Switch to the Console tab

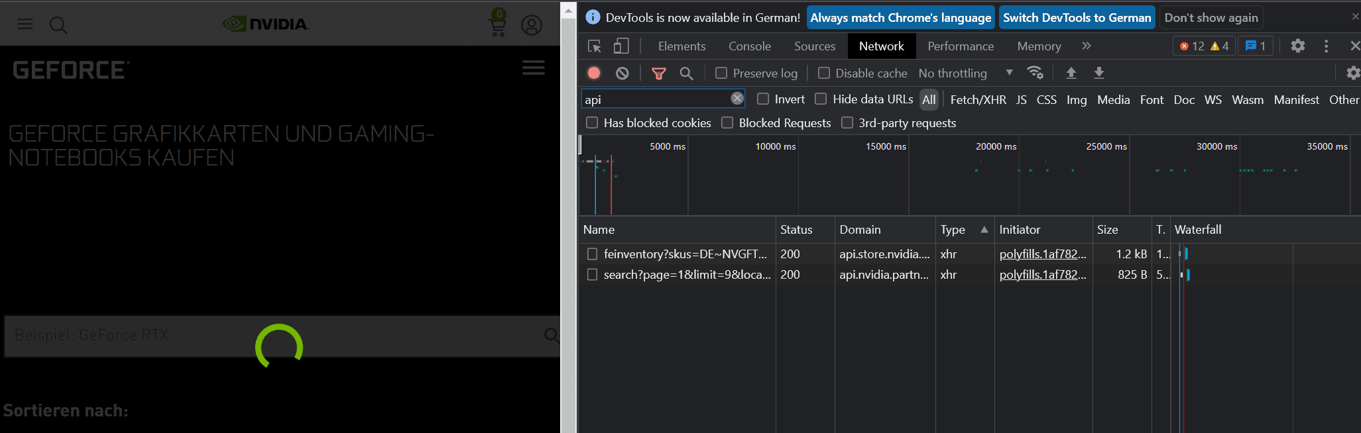pyautogui.click(x=750, y=46)
